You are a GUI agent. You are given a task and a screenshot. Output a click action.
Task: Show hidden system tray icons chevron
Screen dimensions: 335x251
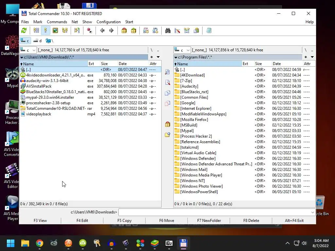[288, 243]
